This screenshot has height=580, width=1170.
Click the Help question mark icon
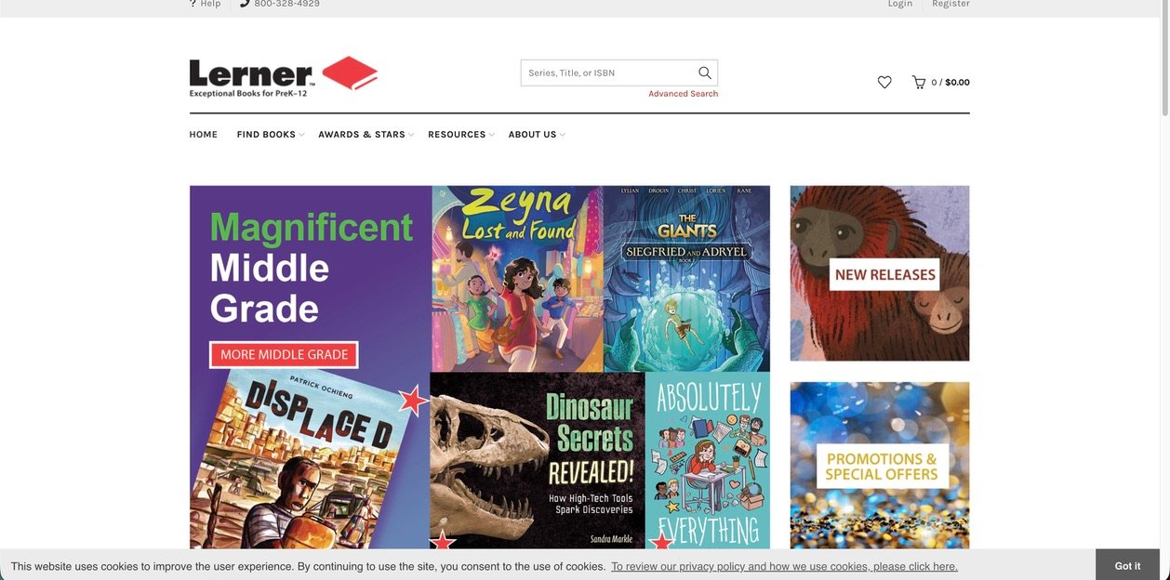(193, 4)
